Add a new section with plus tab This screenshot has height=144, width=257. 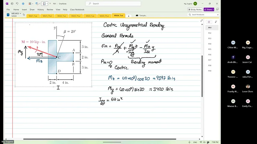pyautogui.click(x=128, y=16)
